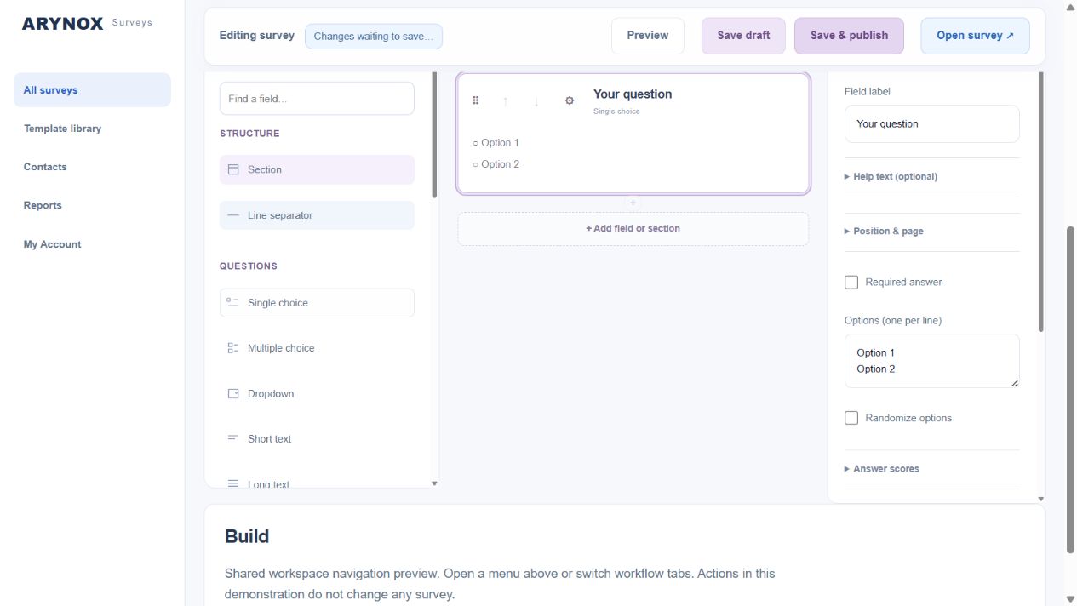Click Save draft button
The height and width of the screenshot is (606, 1077).
tap(743, 36)
